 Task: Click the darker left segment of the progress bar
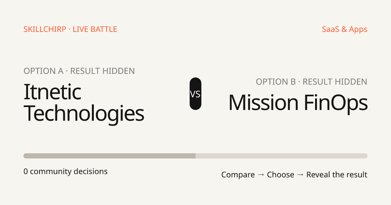[x=109, y=156]
